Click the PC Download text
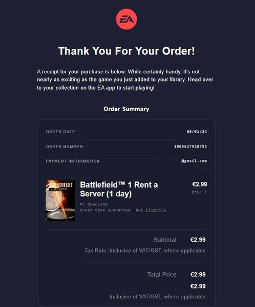The width and height of the screenshot is (255, 307). [x=94, y=204]
